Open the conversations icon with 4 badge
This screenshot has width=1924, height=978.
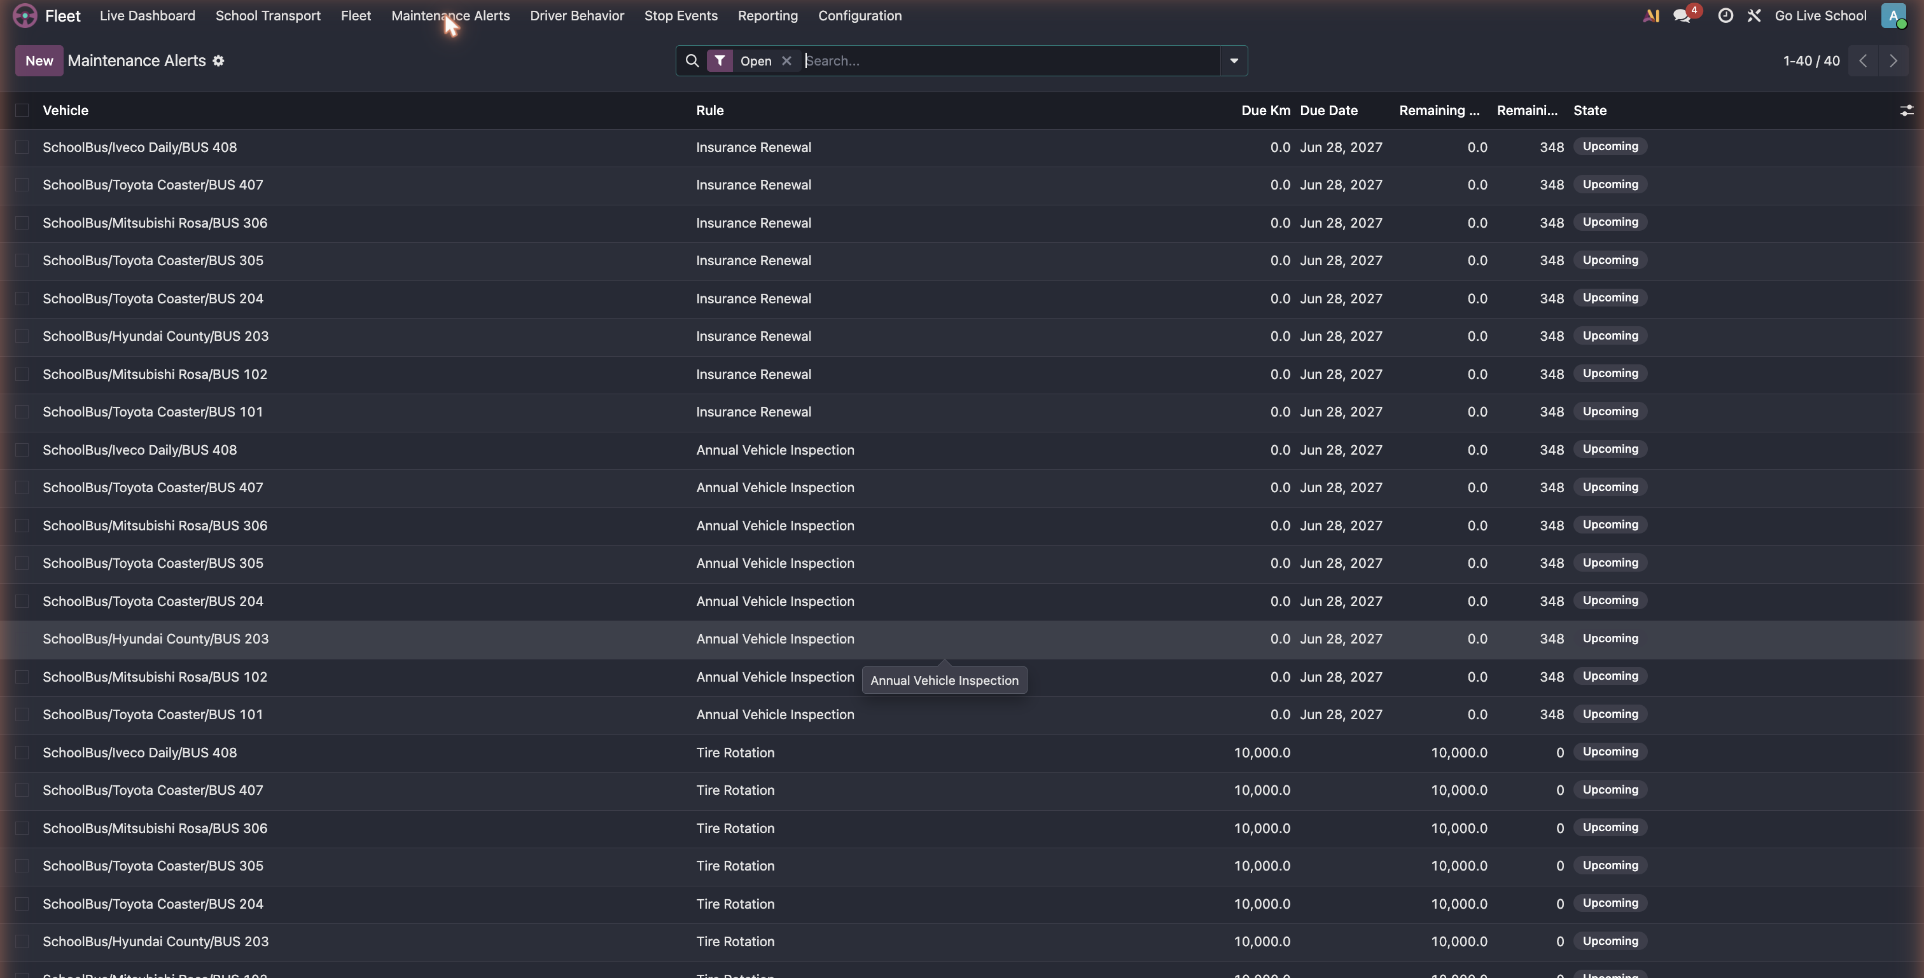(1681, 16)
